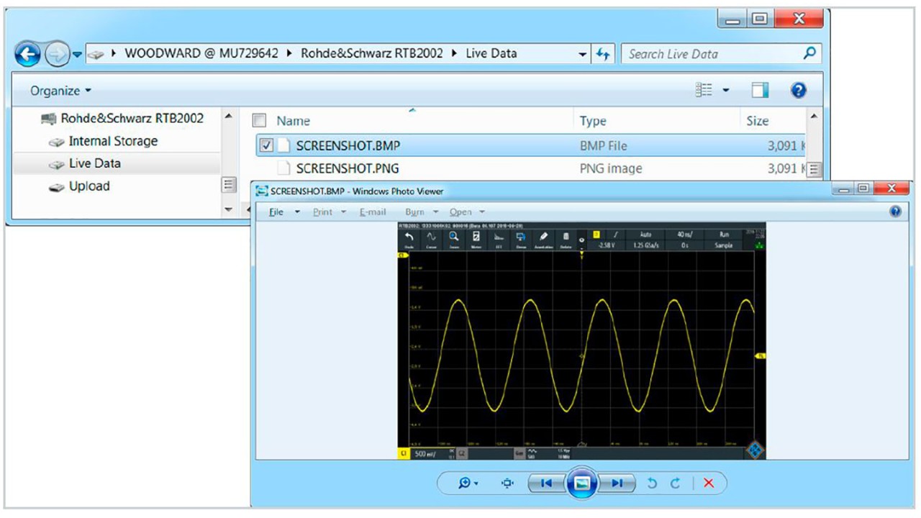
Task: Minimize the Windows Photo Viewer window
Action: click(844, 188)
